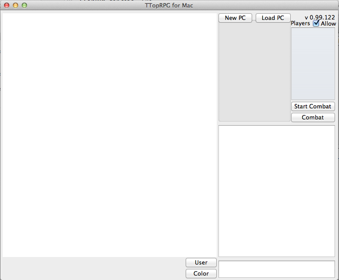Image resolution: width=339 pixels, height=280 pixels.
Task: Close the TTopRPG window with red button
Action: pos(7,5)
